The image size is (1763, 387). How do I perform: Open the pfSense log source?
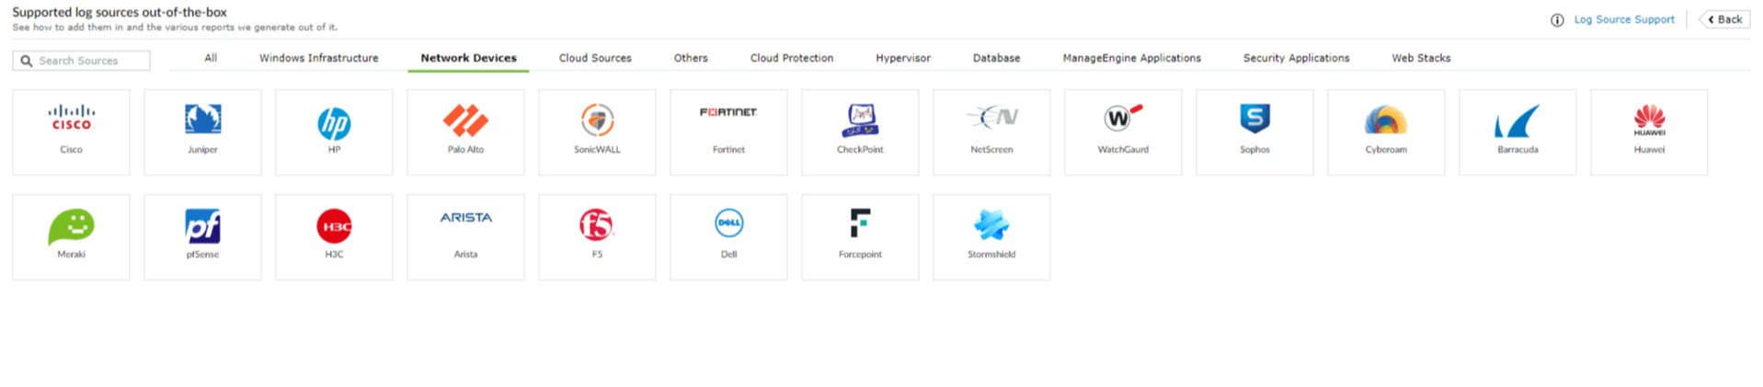point(202,237)
